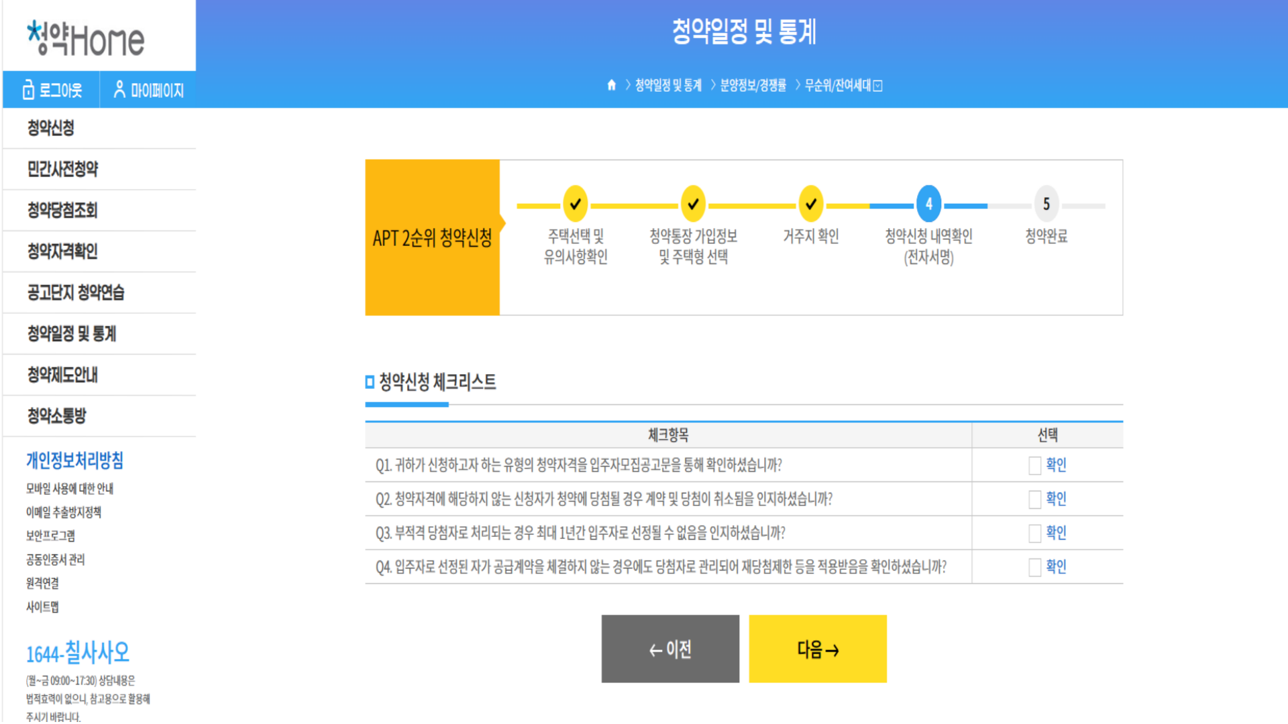
Task: Select 청약제도안내 from the sidebar
Action: 63,375
